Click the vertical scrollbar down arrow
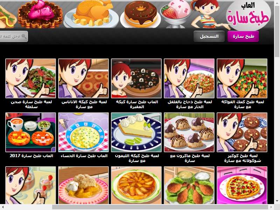 [x=277, y=201]
